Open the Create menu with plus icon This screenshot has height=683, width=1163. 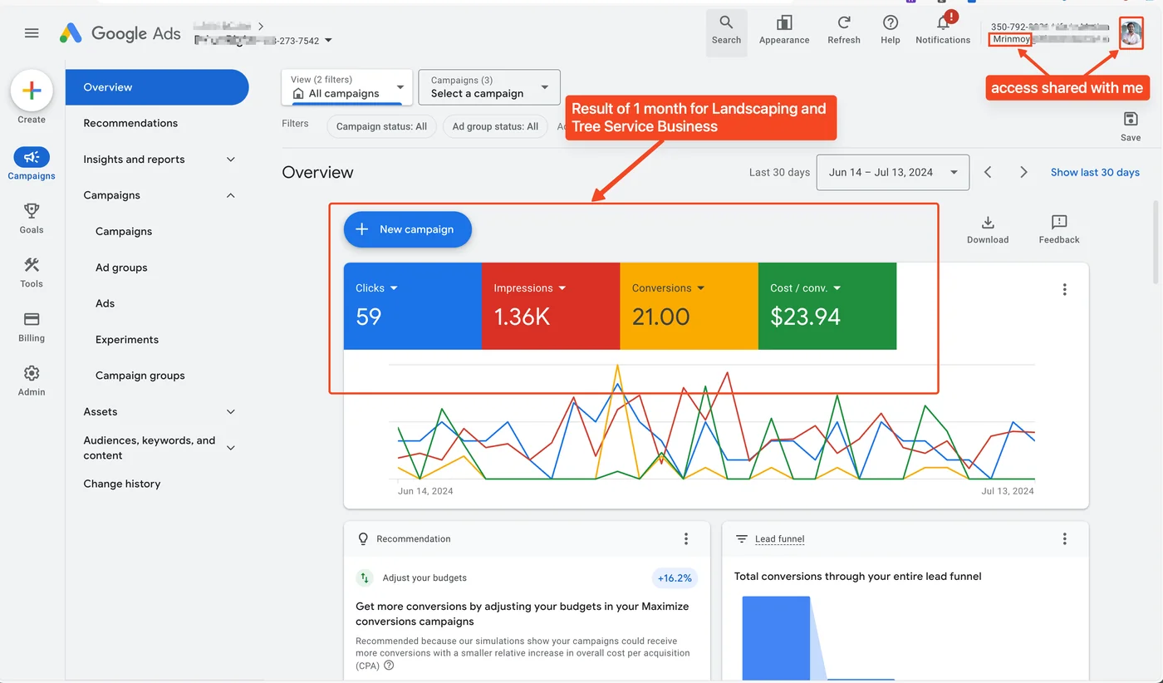31,91
